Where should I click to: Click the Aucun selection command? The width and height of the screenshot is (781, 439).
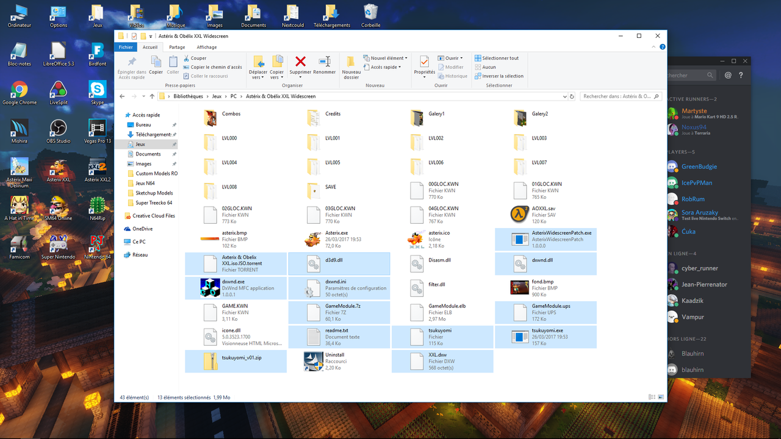485,67
